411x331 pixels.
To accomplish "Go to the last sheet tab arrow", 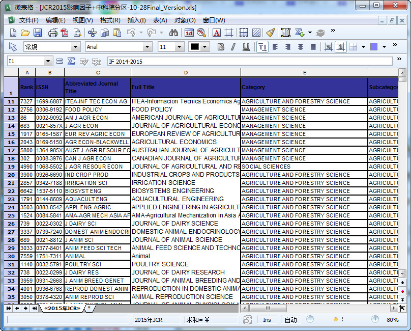I will 35,308.
